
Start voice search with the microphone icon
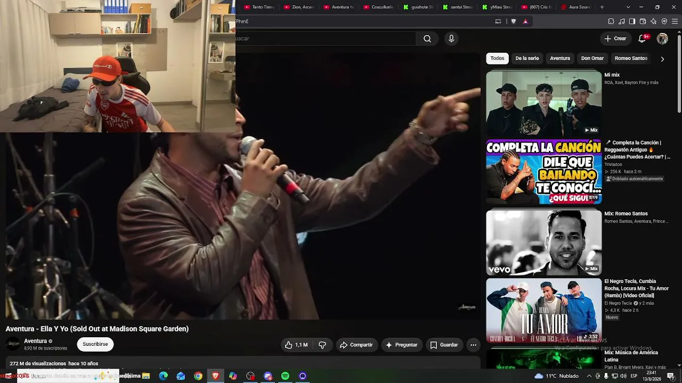[451, 38]
